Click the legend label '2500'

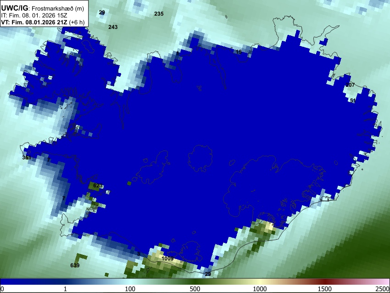pyautogui.click(x=383, y=289)
